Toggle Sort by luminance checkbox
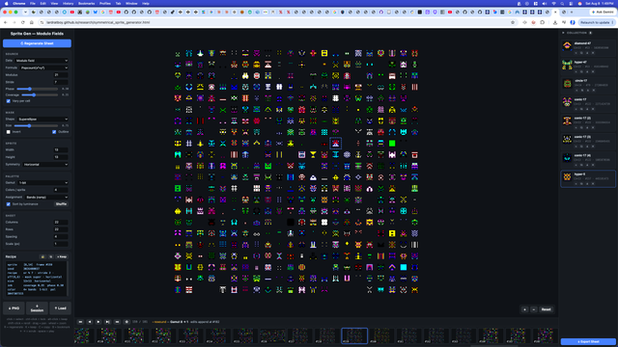This screenshot has width=618, height=347. [9, 204]
